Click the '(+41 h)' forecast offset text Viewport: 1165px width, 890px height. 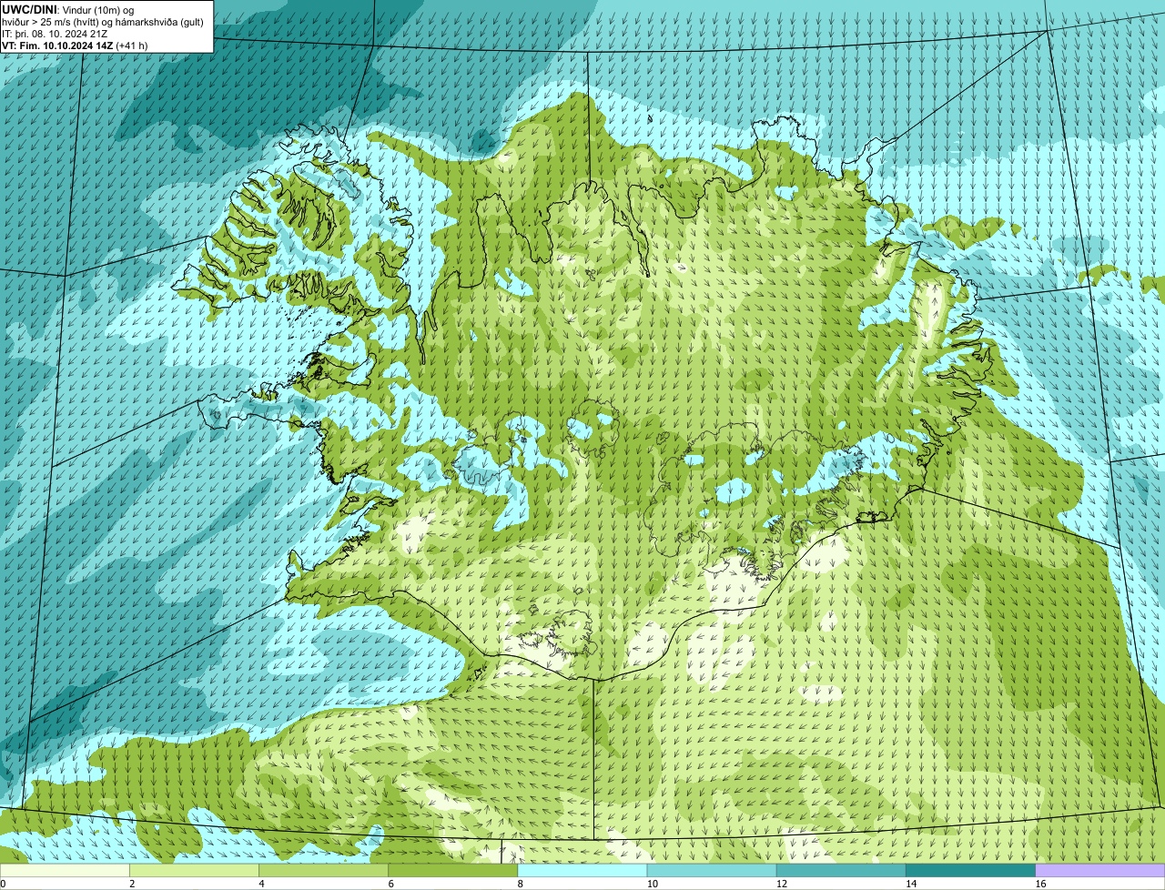(x=132, y=46)
